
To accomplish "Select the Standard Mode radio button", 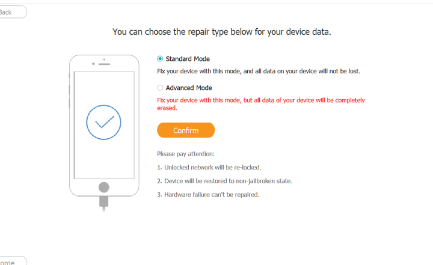I will (160, 59).
